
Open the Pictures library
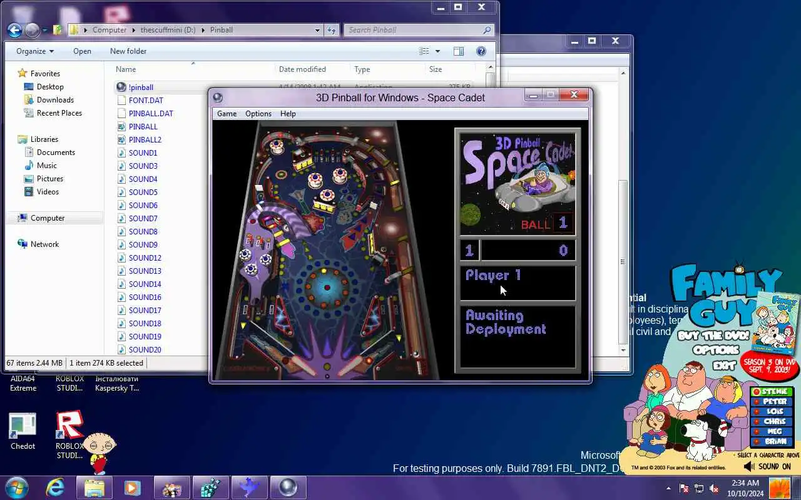pos(49,178)
